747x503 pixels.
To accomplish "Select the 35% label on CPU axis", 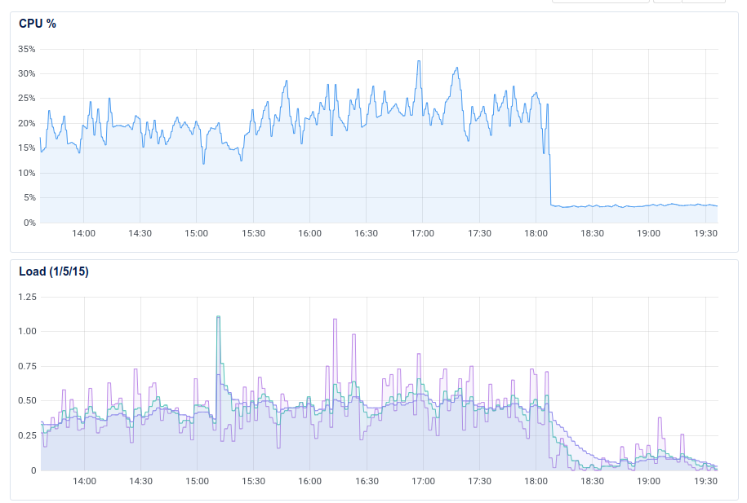I will 27,49.
